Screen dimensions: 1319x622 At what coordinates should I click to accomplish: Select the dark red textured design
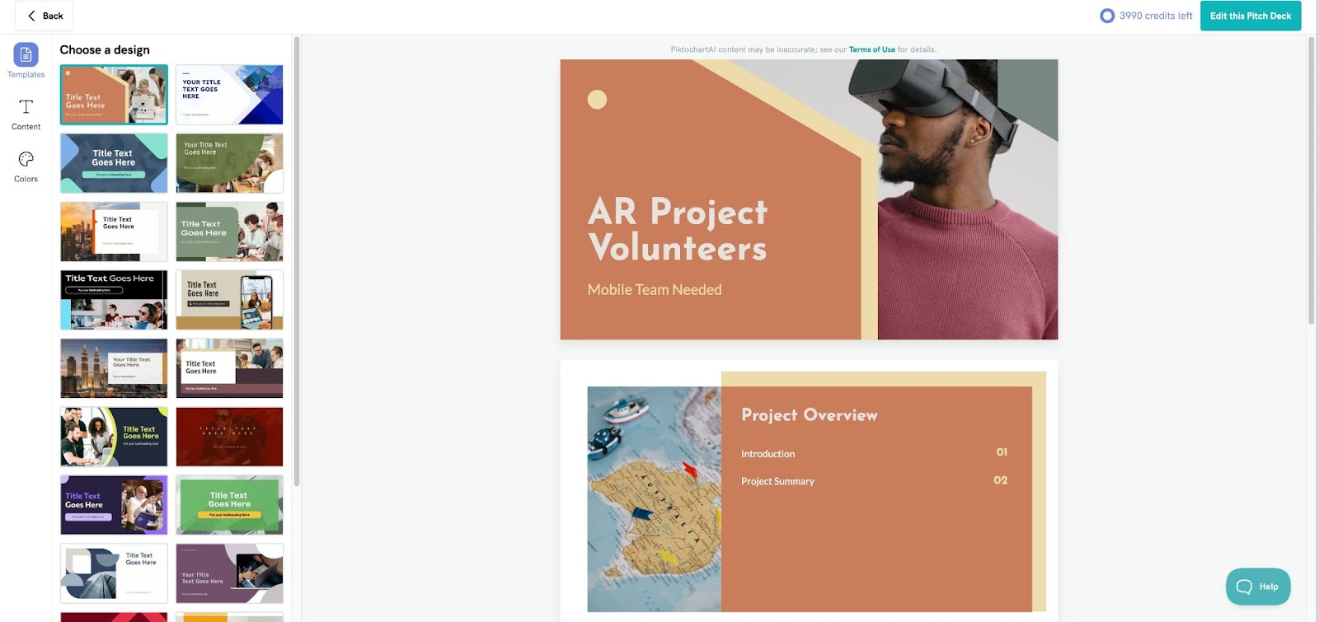[x=229, y=437]
